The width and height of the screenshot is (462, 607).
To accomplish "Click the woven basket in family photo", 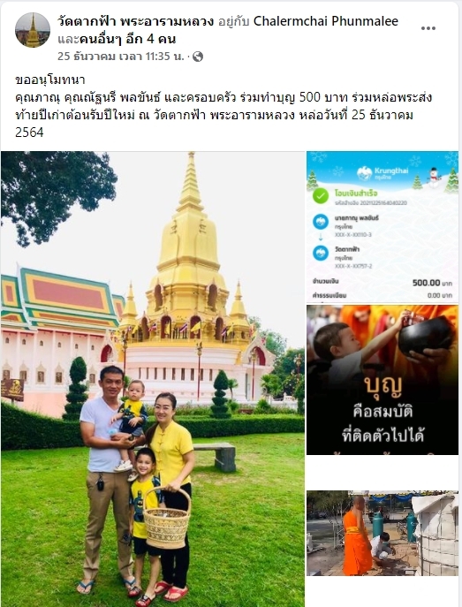I will pyautogui.click(x=167, y=519).
